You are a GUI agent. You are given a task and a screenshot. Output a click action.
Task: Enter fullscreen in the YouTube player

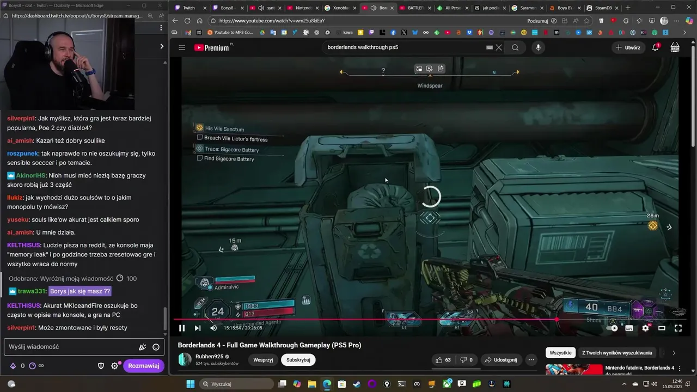click(678, 328)
